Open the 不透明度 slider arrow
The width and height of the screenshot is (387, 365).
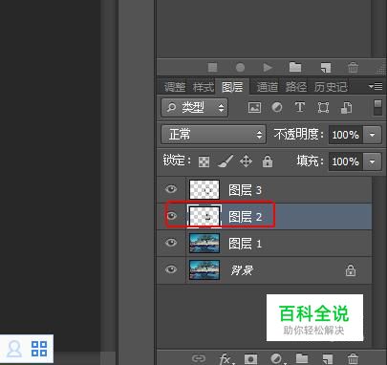click(372, 135)
